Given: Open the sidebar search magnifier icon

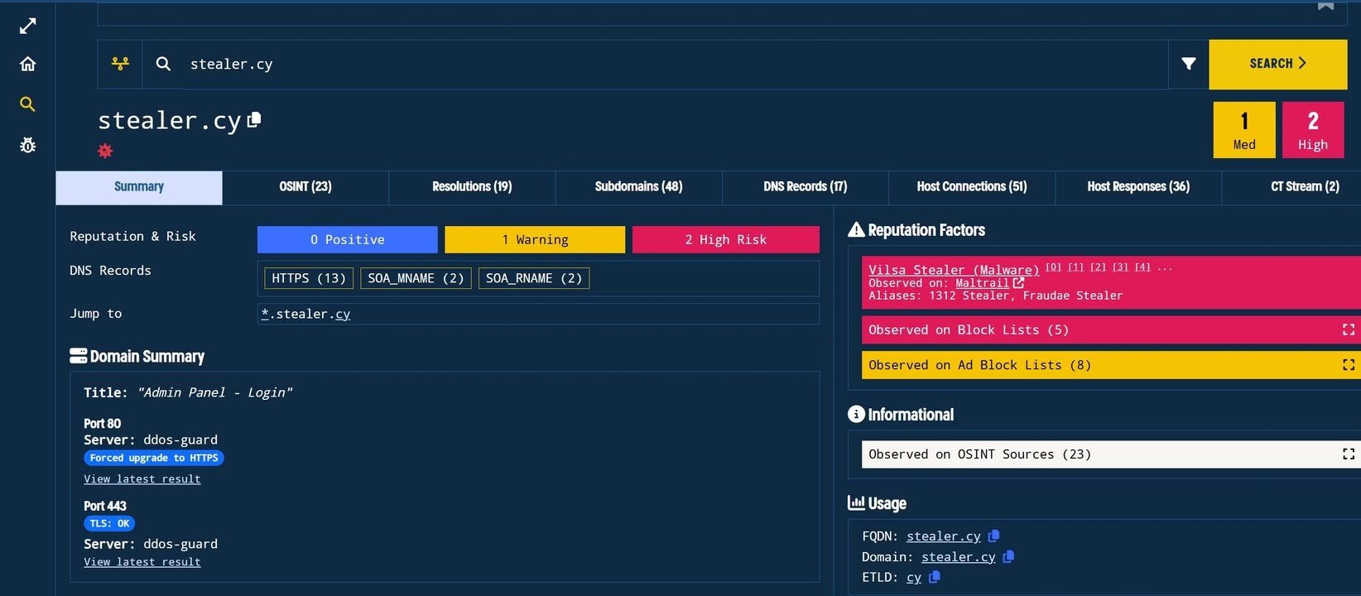Looking at the screenshot, I should pyautogui.click(x=27, y=104).
